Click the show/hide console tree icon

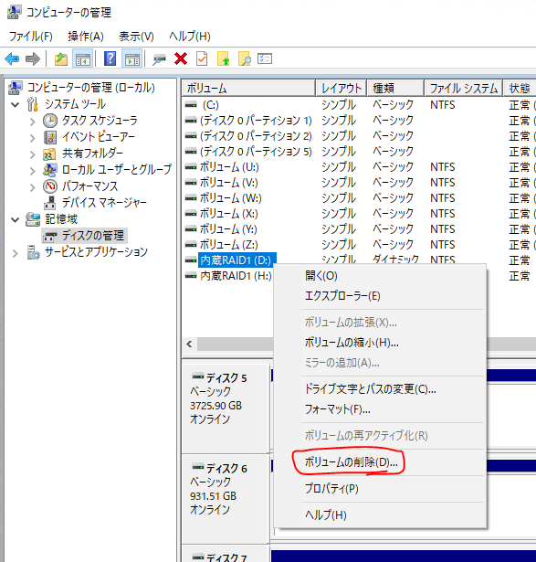[x=83, y=58]
